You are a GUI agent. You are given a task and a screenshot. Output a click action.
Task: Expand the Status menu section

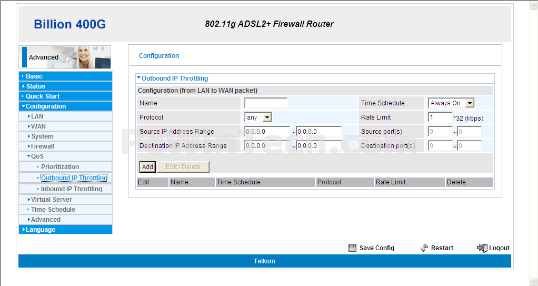point(65,86)
